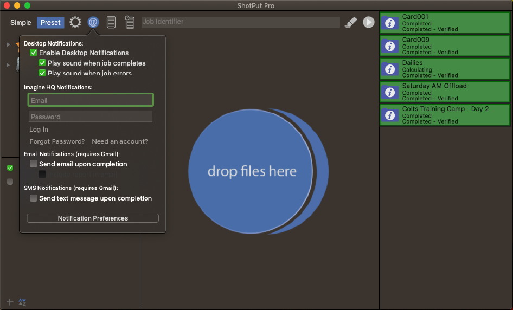This screenshot has width=513, height=310.
Task: Toggle Enable Desktop Notifications checkbox
Action: click(x=34, y=53)
